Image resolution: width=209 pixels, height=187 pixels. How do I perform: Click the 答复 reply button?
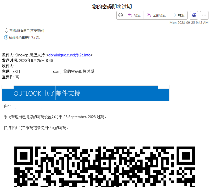[x=134, y=15]
